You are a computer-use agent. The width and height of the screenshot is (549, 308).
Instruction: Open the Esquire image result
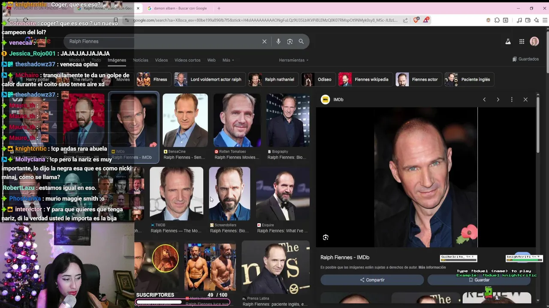pos(283,200)
